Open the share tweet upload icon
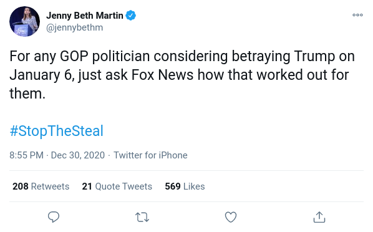Screen dimensions: 373x232 (319, 217)
